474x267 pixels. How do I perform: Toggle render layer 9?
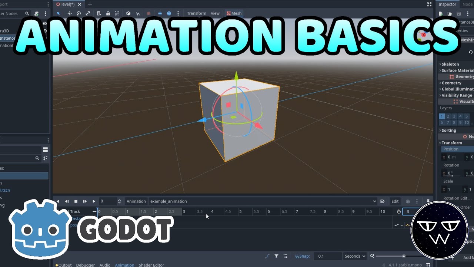click(x=460, y=123)
